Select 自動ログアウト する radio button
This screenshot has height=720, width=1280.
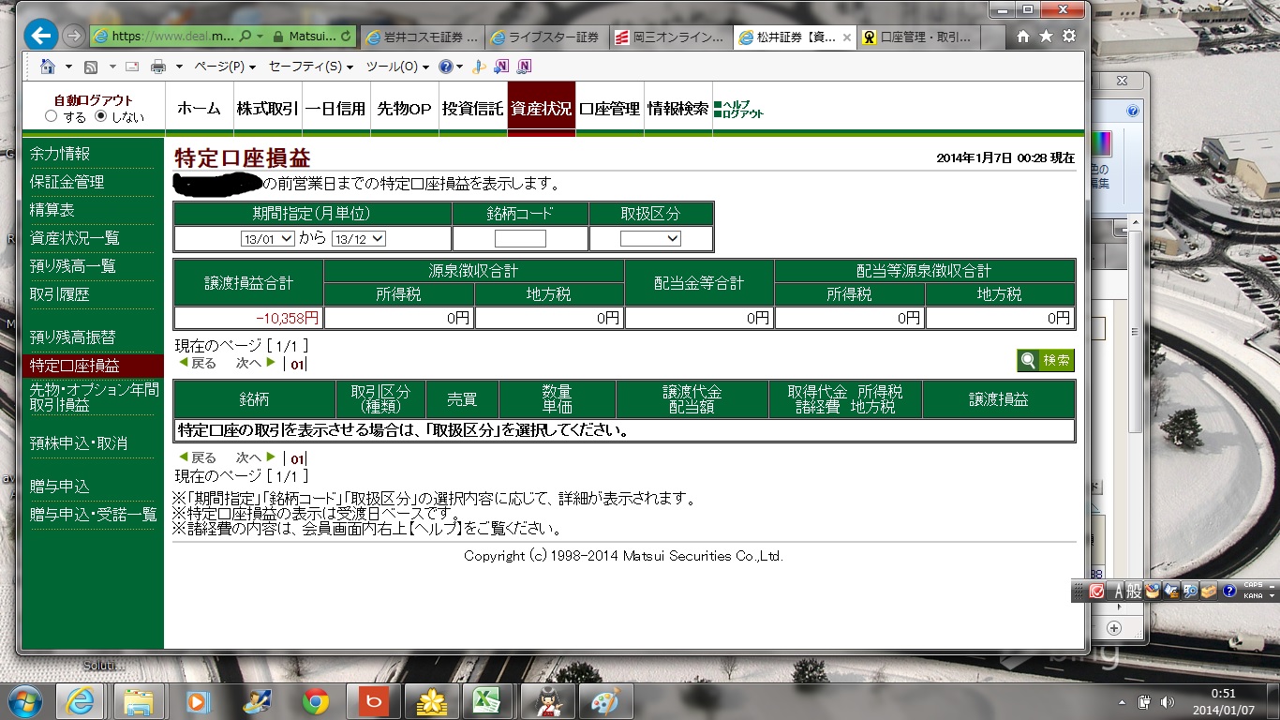(52, 117)
